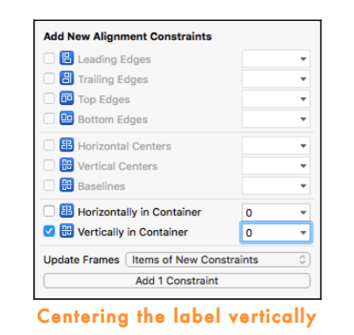Click the Leading Edges alignment icon
This screenshot has width=354, height=335.
pos(66,58)
